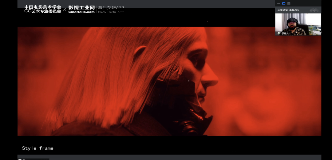
Task: Open the speaker webcam video thumbnail
Action: [x=298, y=23]
